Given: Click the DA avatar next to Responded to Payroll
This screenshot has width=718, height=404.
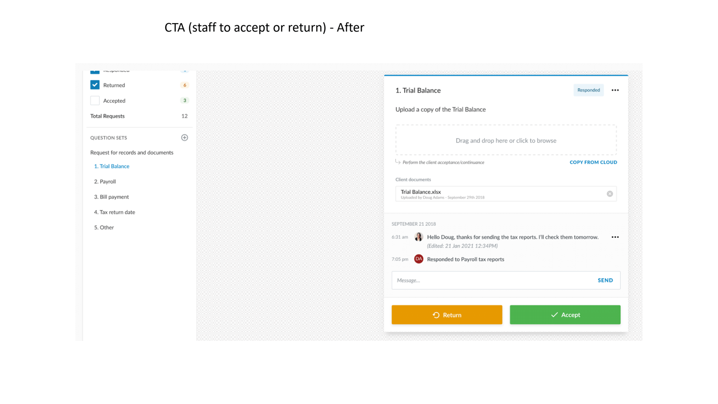Looking at the screenshot, I should point(418,259).
